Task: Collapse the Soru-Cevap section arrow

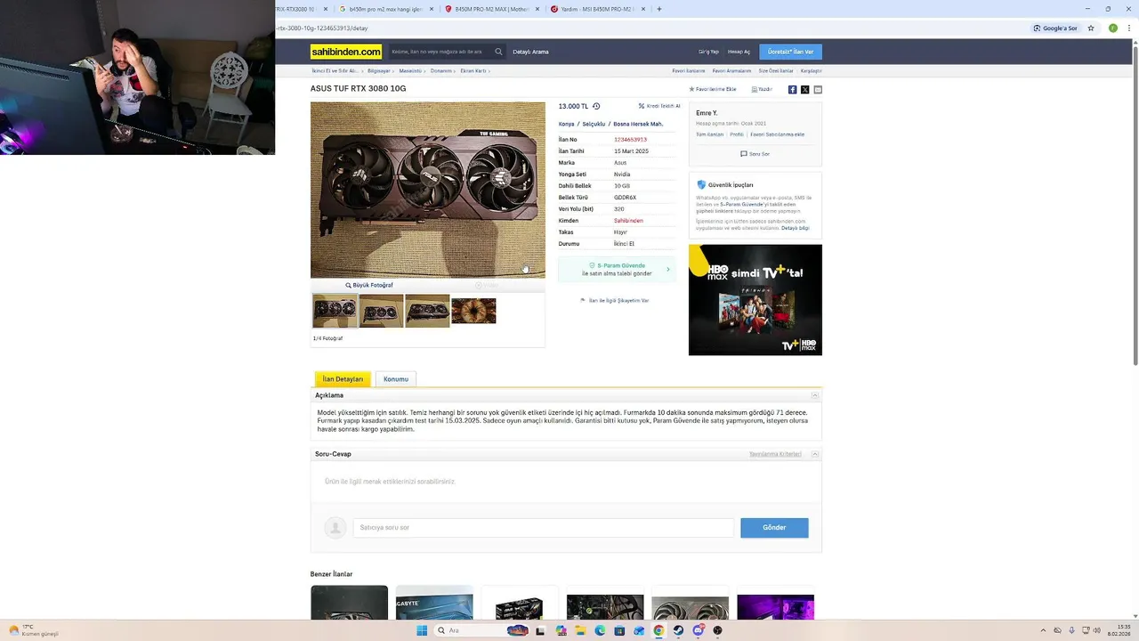Action: click(814, 454)
